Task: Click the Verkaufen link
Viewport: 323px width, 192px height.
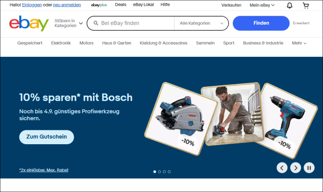Action: pos(231,5)
